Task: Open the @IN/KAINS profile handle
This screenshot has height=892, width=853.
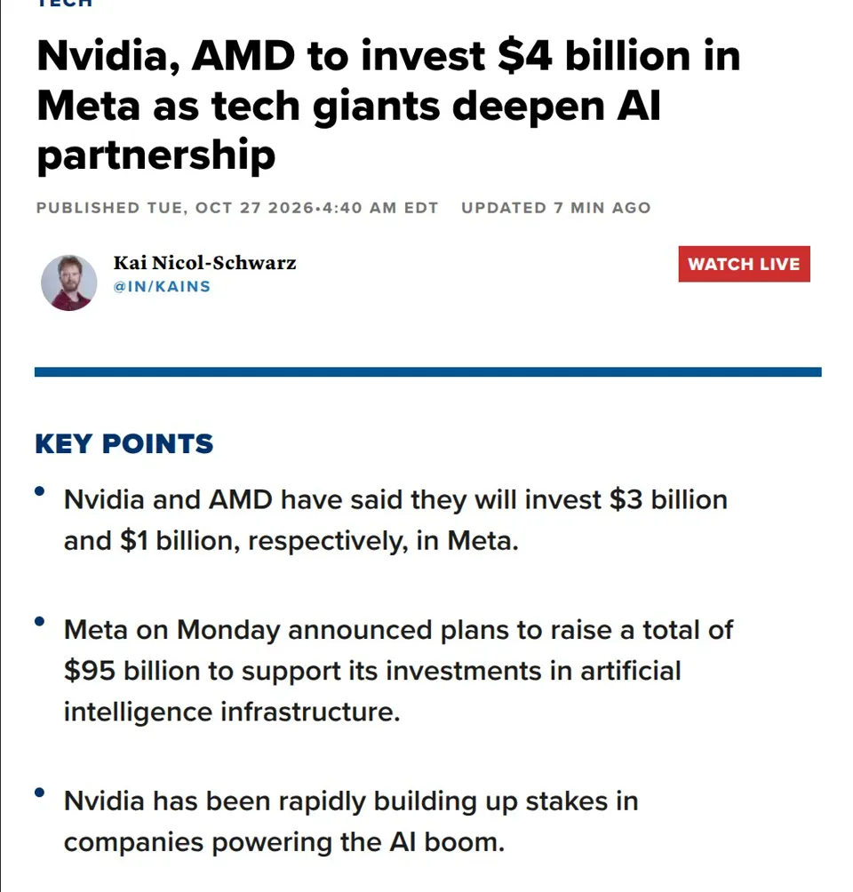Action: tap(163, 287)
